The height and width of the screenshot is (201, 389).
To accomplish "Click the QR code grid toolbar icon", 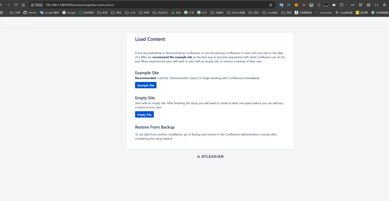I will (x=361, y=5).
